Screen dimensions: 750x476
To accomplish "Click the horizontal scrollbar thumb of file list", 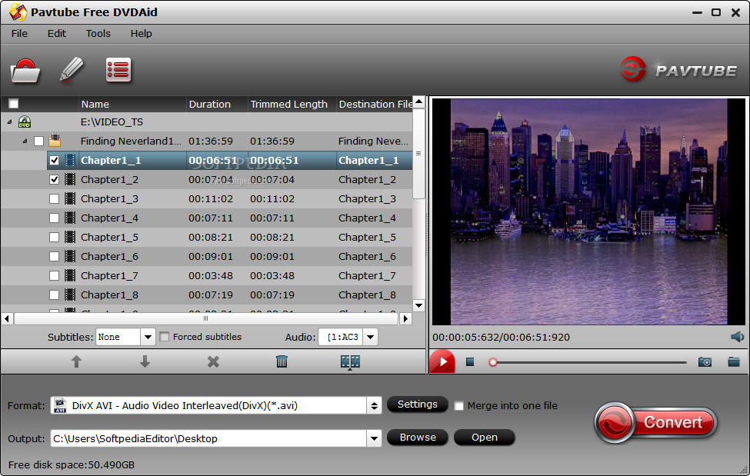I will coord(206,318).
